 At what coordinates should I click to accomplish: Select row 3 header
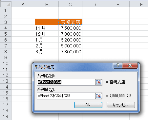(x=6, y=22)
